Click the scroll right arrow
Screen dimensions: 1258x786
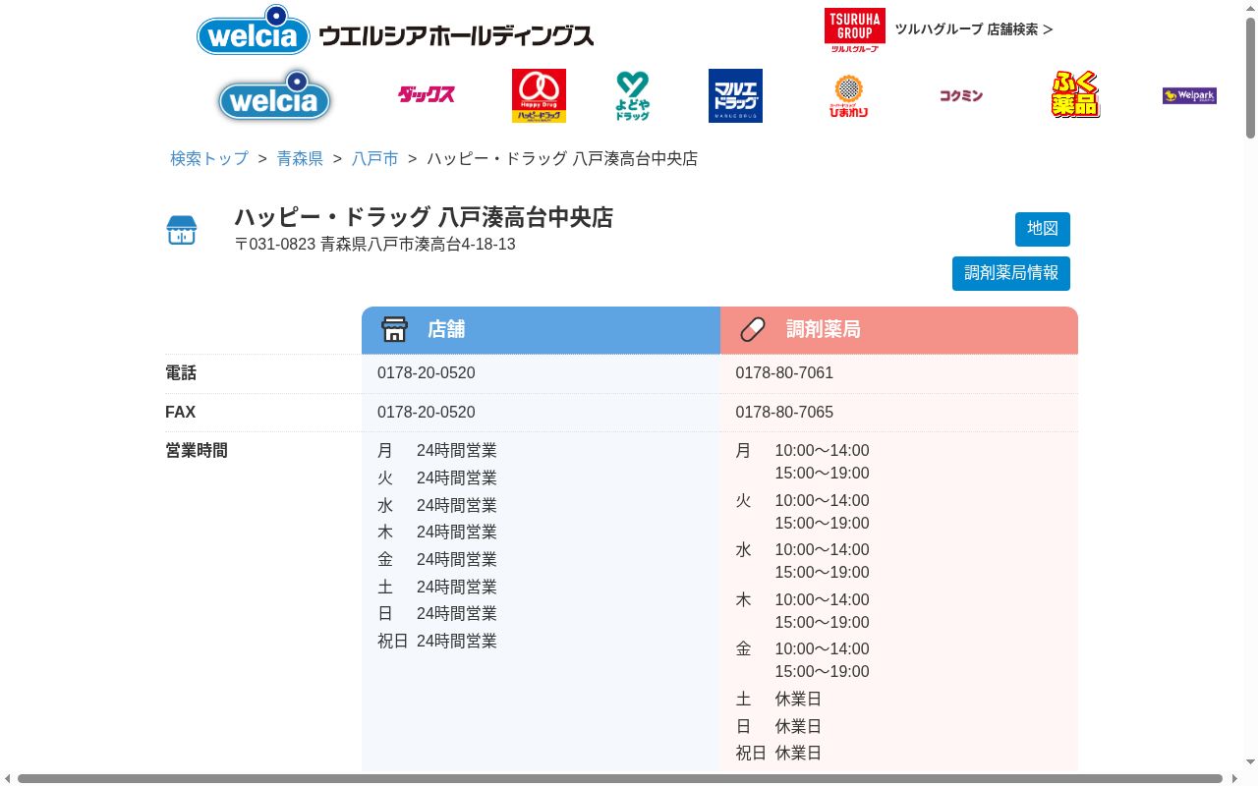coord(1234,779)
